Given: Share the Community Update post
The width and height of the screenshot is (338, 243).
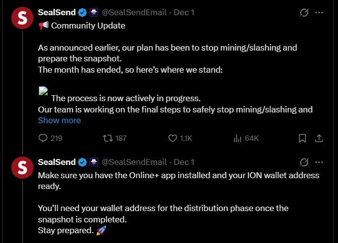Looking at the screenshot, I should (x=319, y=138).
